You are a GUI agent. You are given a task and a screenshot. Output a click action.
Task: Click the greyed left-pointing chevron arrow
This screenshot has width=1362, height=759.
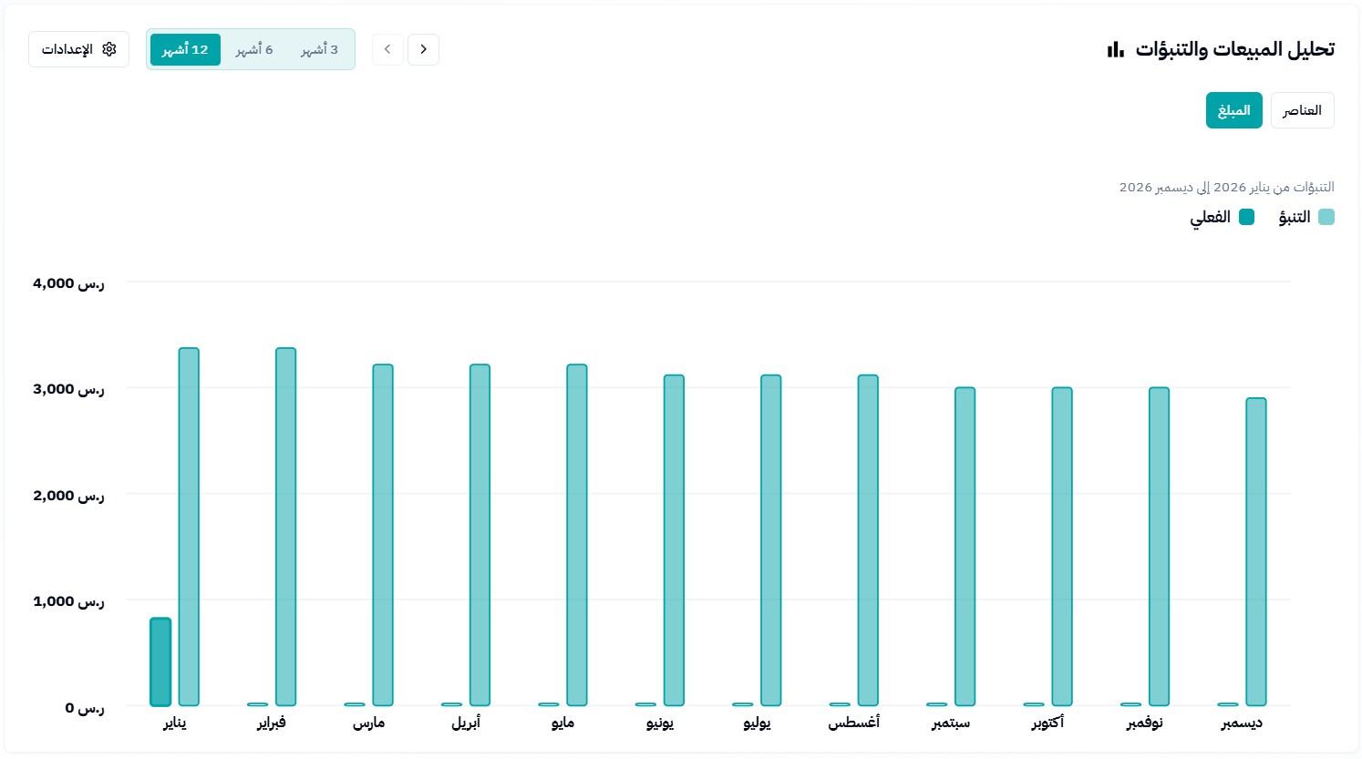pyautogui.click(x=387, y=49)
